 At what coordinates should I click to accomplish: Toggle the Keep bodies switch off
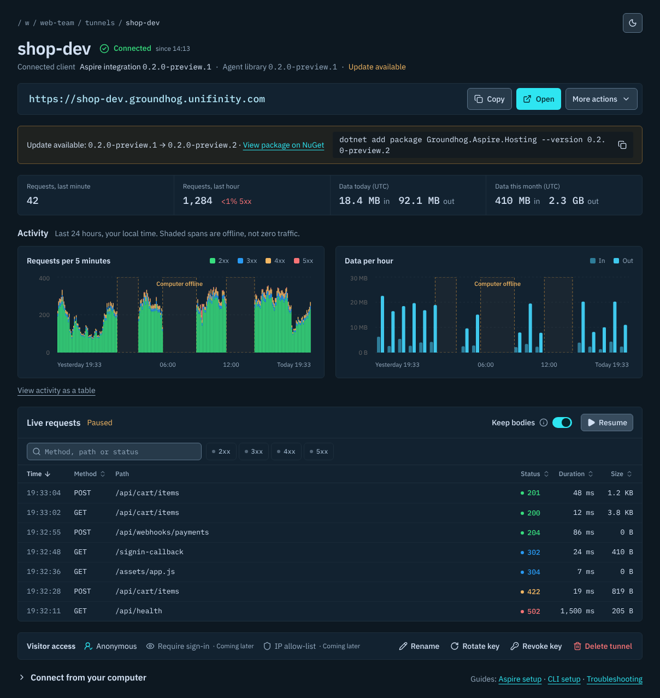562,423
